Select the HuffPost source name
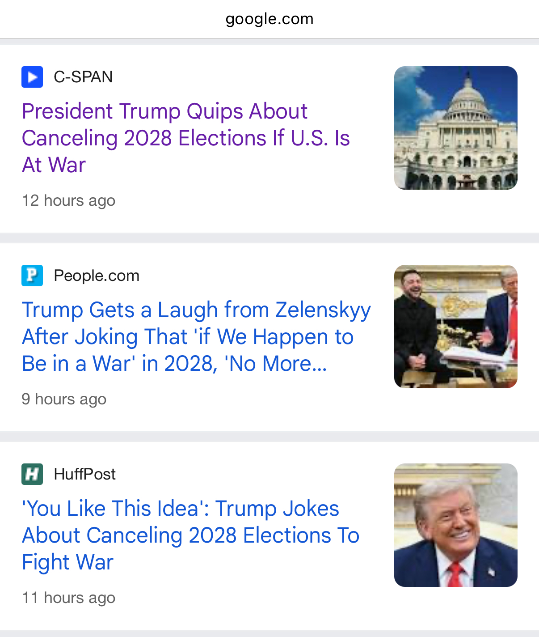539x637 pixels. [x=85, y=474]
